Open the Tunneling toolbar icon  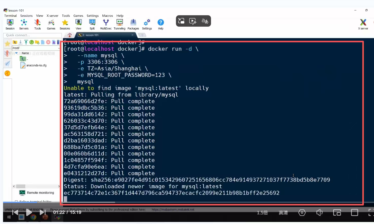(120, 25)
